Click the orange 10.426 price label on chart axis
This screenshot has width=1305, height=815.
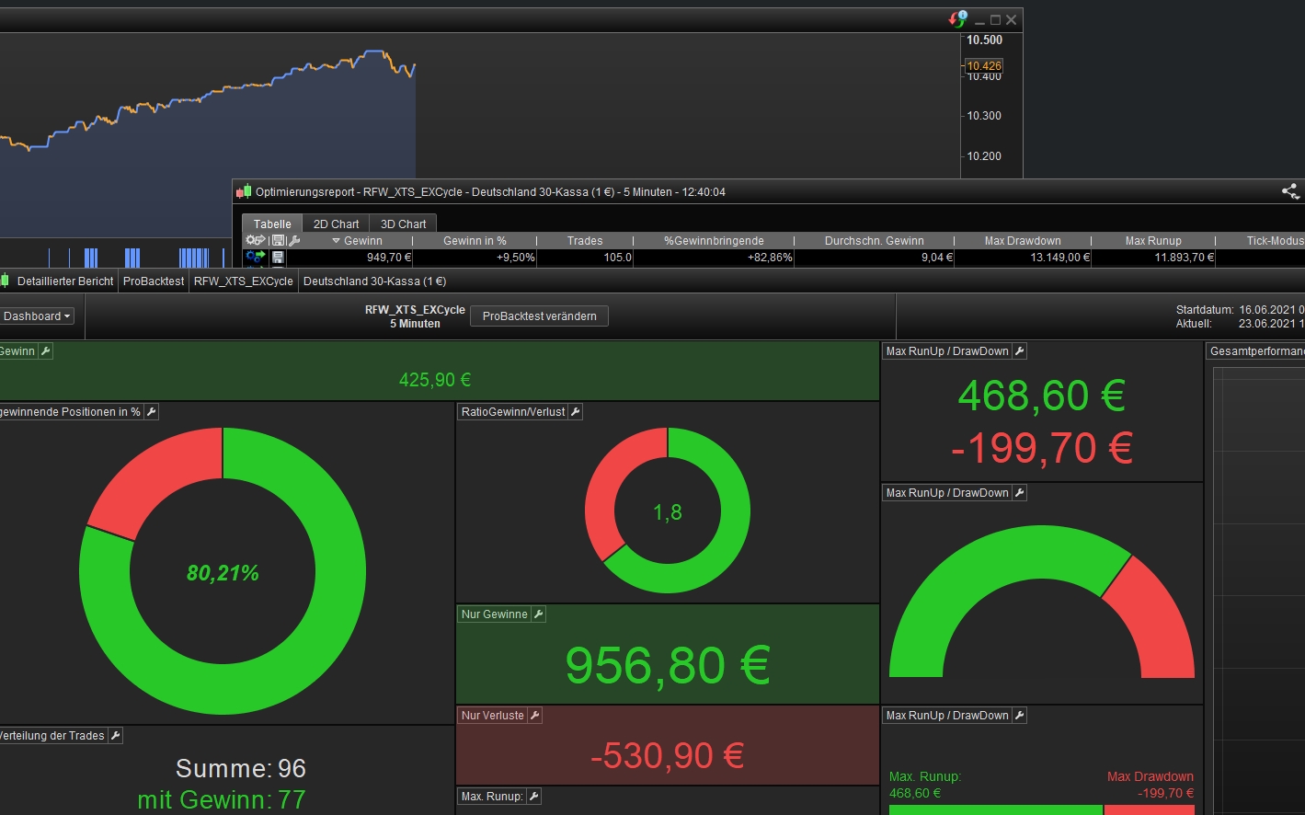coord(984,66)
